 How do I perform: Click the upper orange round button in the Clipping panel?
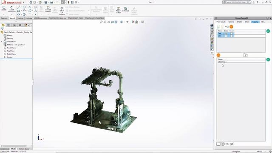coord(231,27)
